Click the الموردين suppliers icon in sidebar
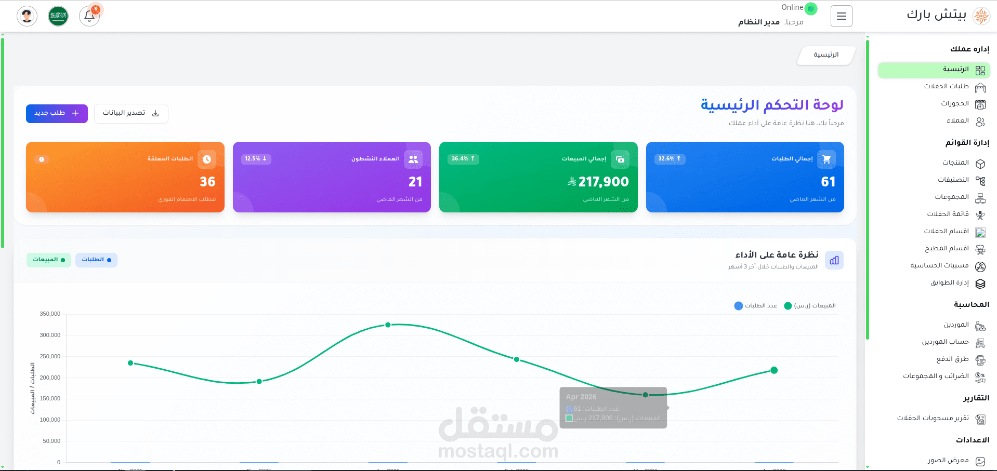 pyautogui.click(x=980, y=326)
